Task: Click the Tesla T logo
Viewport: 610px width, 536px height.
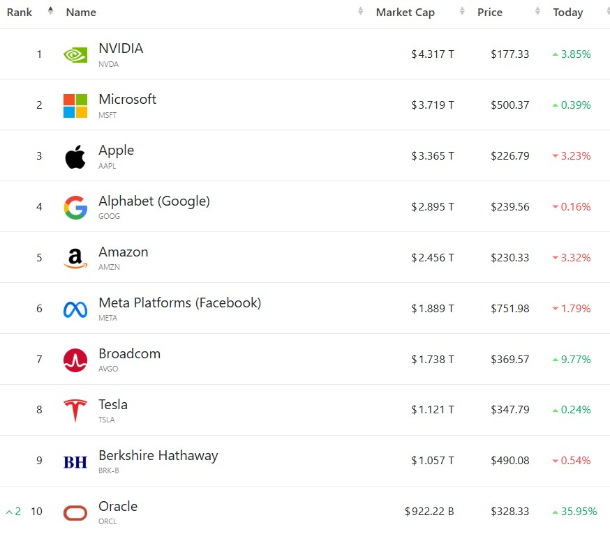Action: (75, 411)
